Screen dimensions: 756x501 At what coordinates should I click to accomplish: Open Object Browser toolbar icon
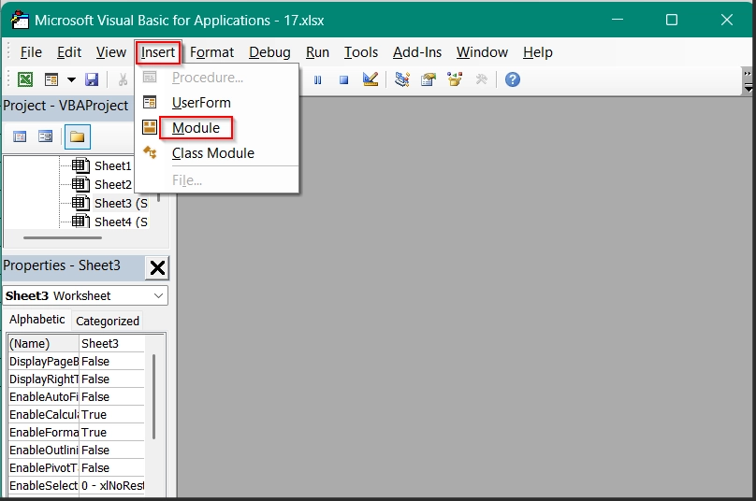[455, 79]
